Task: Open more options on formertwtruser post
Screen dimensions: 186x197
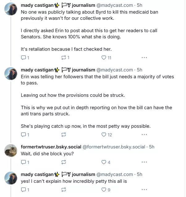Action: [x=144, y=162]
